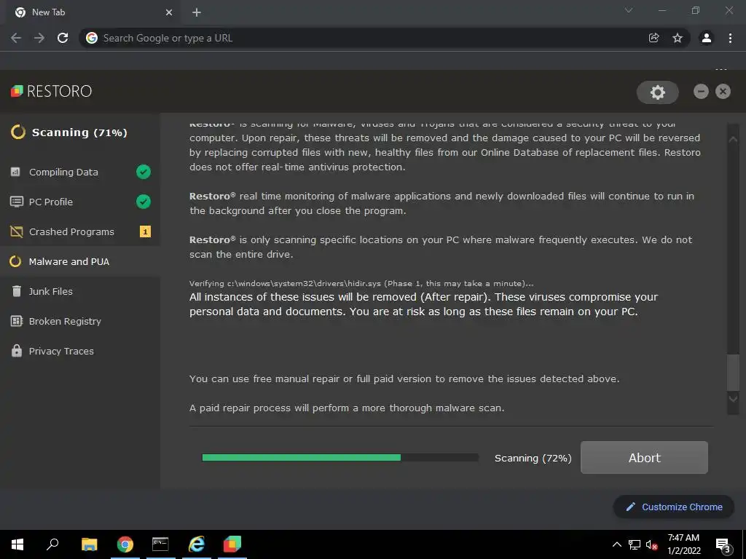The width and height of the screenshot is (746, 559).
Task: Click the Restoro logo
Action: (x=52, y=91)
